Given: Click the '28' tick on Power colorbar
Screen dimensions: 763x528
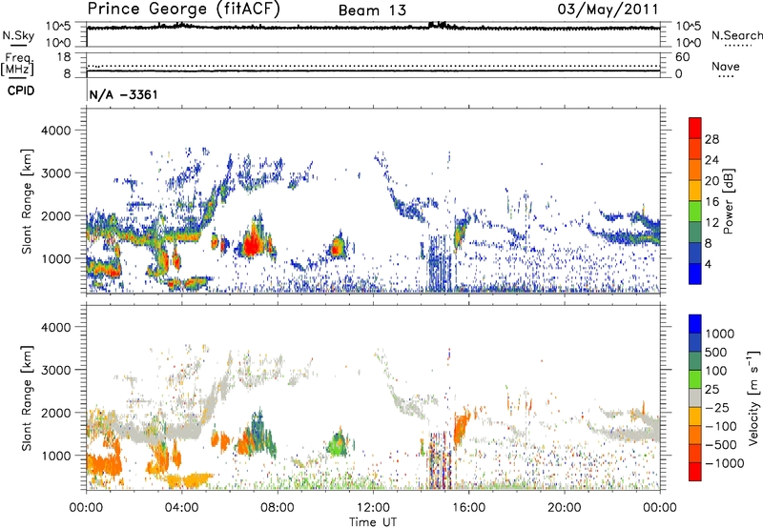Looking at the screenshot, I should [x=711, y=139].
